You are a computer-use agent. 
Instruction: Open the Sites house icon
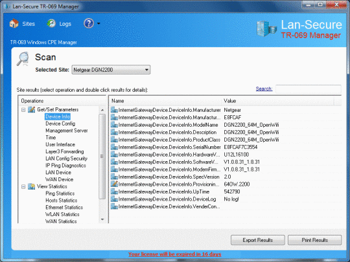tap(14, 23)
